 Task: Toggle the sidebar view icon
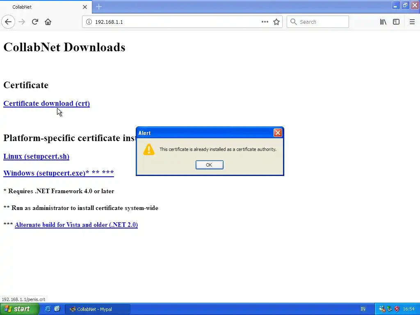[396, 22]
